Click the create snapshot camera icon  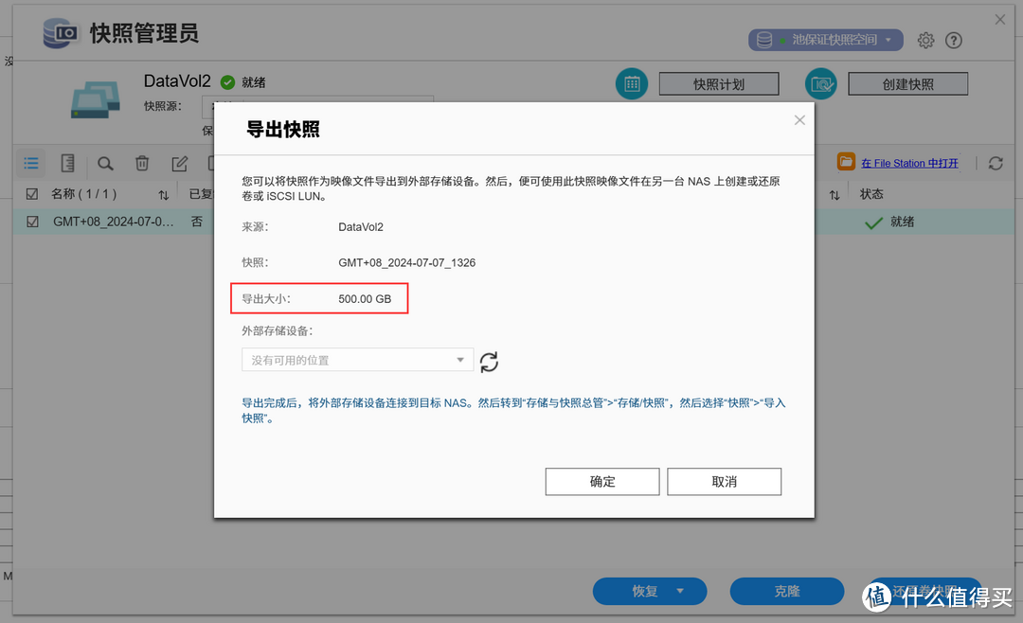[820, 83]
